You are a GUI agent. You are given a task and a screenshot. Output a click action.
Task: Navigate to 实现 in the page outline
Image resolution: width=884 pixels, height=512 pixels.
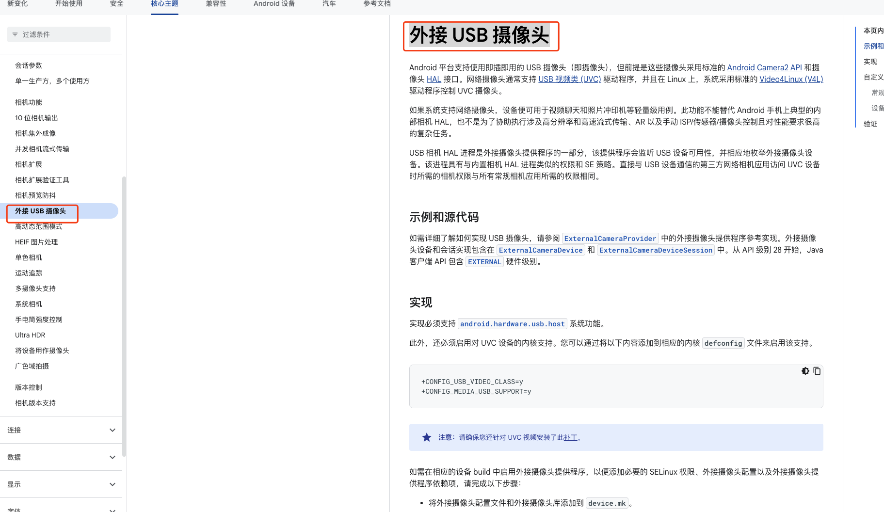(x=870, y=62)
